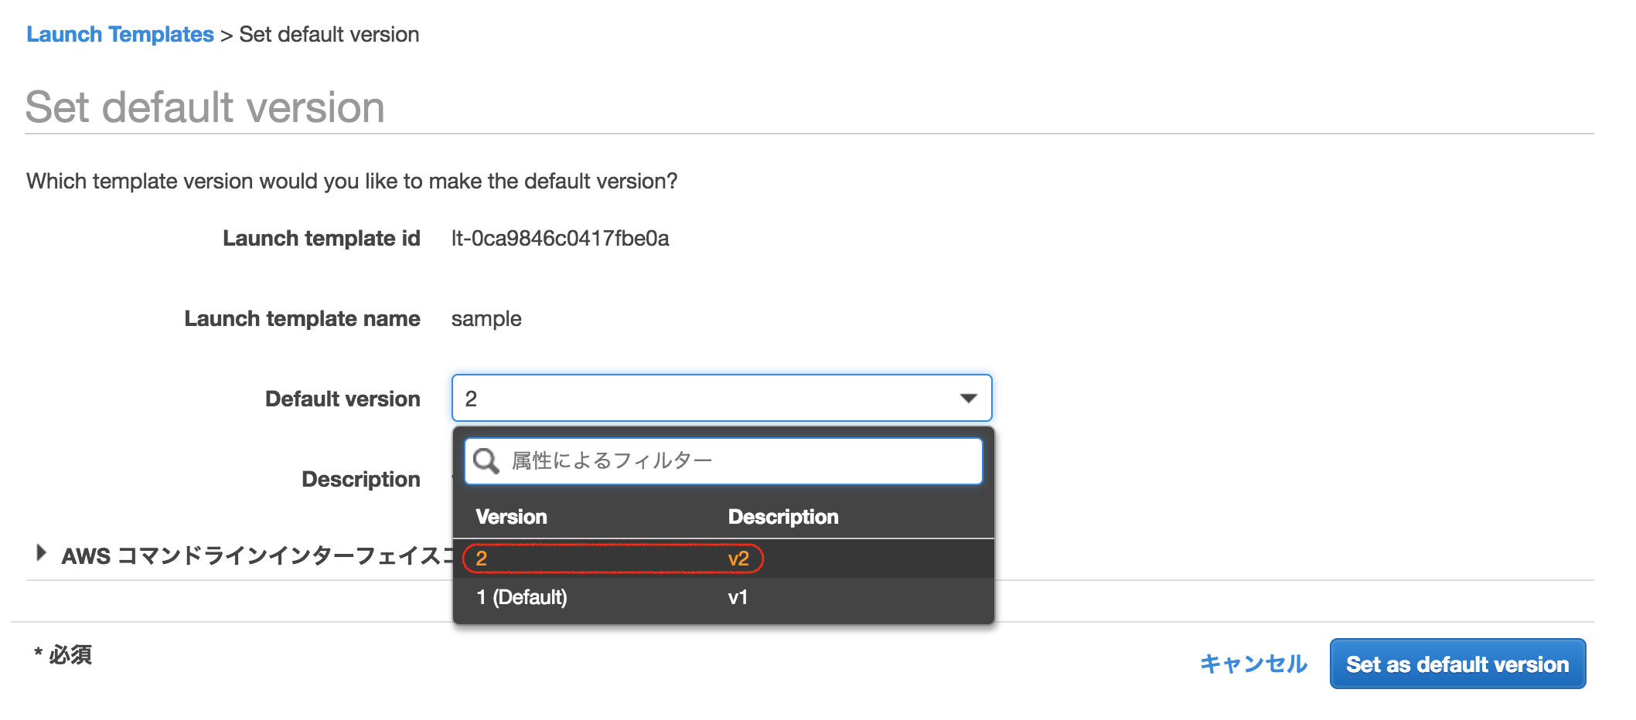Open the Default version combo box showing 2
This screenshot has height=720, width=1636.
coord(711,399)
